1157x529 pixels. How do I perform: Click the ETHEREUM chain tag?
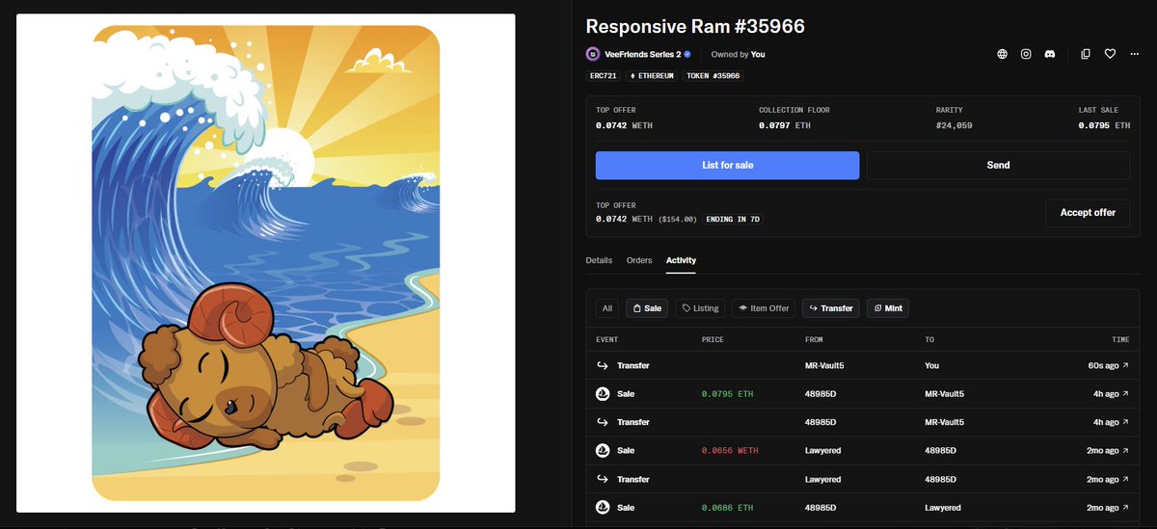coord(652,75)
